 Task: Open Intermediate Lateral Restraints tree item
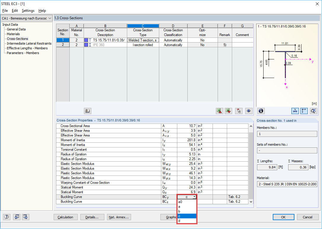pos(29,43)
